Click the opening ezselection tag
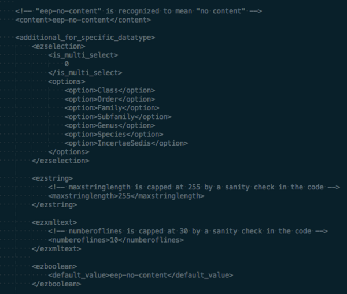Screen dimensions: 347x294 coord(58,46)
